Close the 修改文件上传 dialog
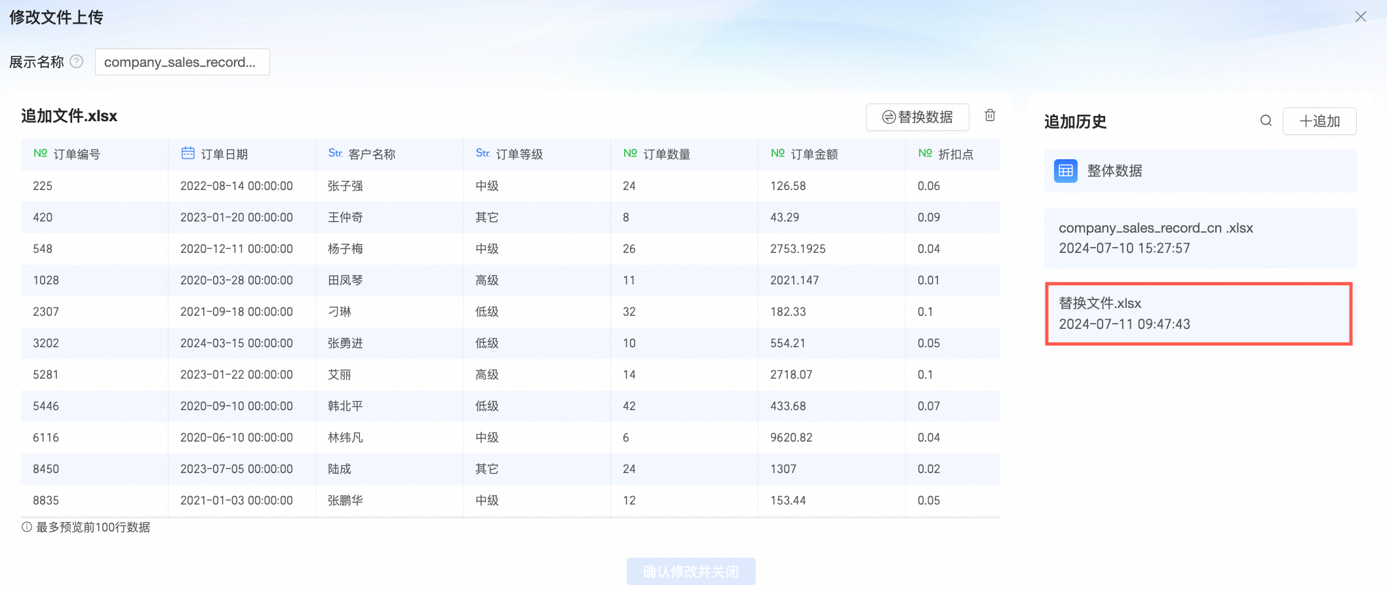The image size is (1387, 591). (1361, 17)
